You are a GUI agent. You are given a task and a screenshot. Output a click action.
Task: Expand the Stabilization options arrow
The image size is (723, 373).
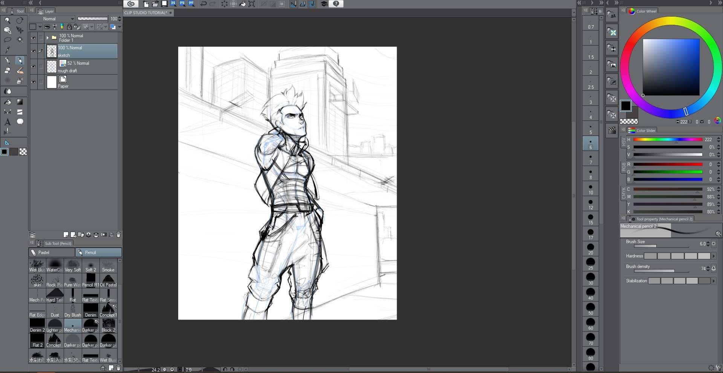[714, 281]
